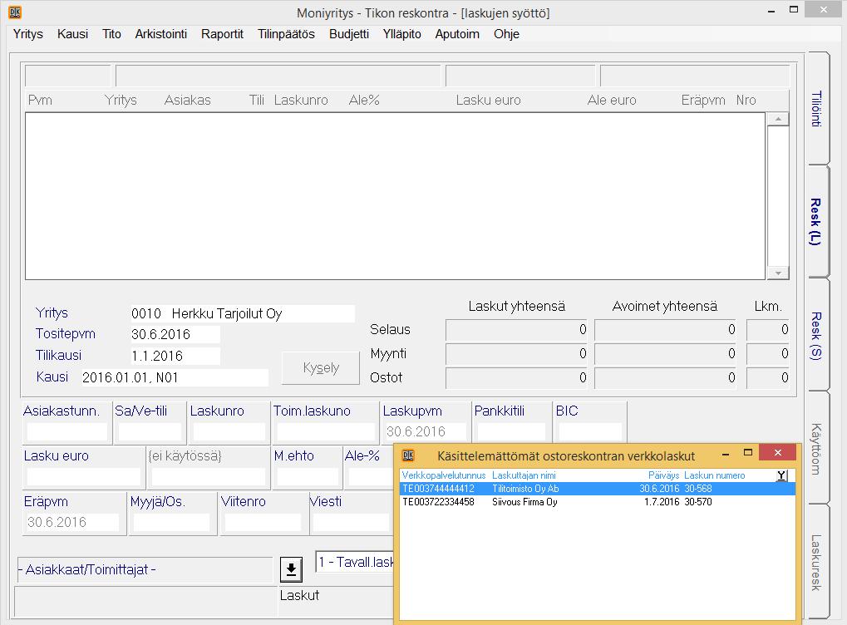Select the Tilitoimisto Oy Ab invoice row
The width and height of the screenshot is (847, 625).
pyautogui.click(x=597, y=489)
